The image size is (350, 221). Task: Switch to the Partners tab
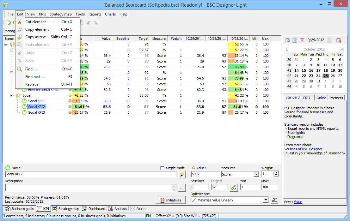click(x=336, y=98)
